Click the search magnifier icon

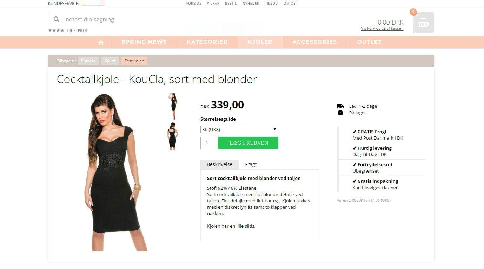coord(56,19)
